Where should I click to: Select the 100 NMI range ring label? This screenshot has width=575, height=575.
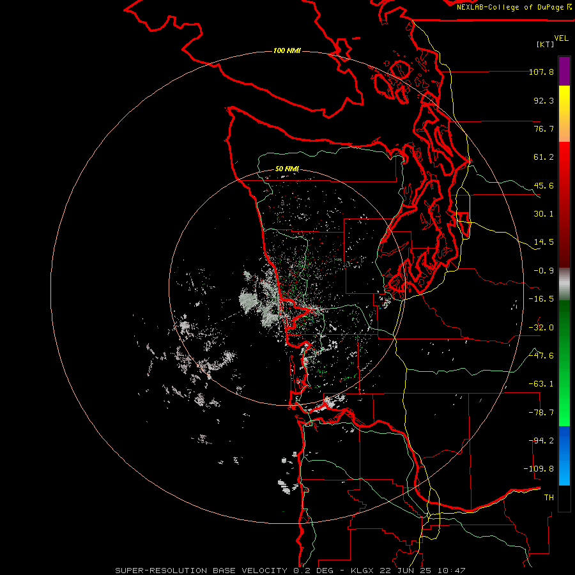(287, 50)
